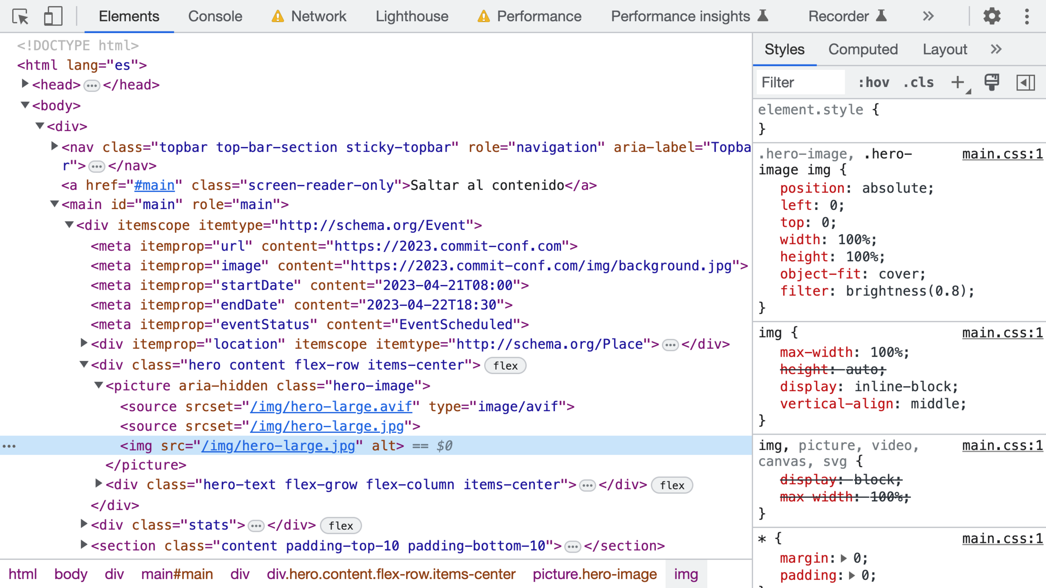Toggle flex badge on the hero div
Viewport: 1046px width, 588px height.
[x=505, y=365]
